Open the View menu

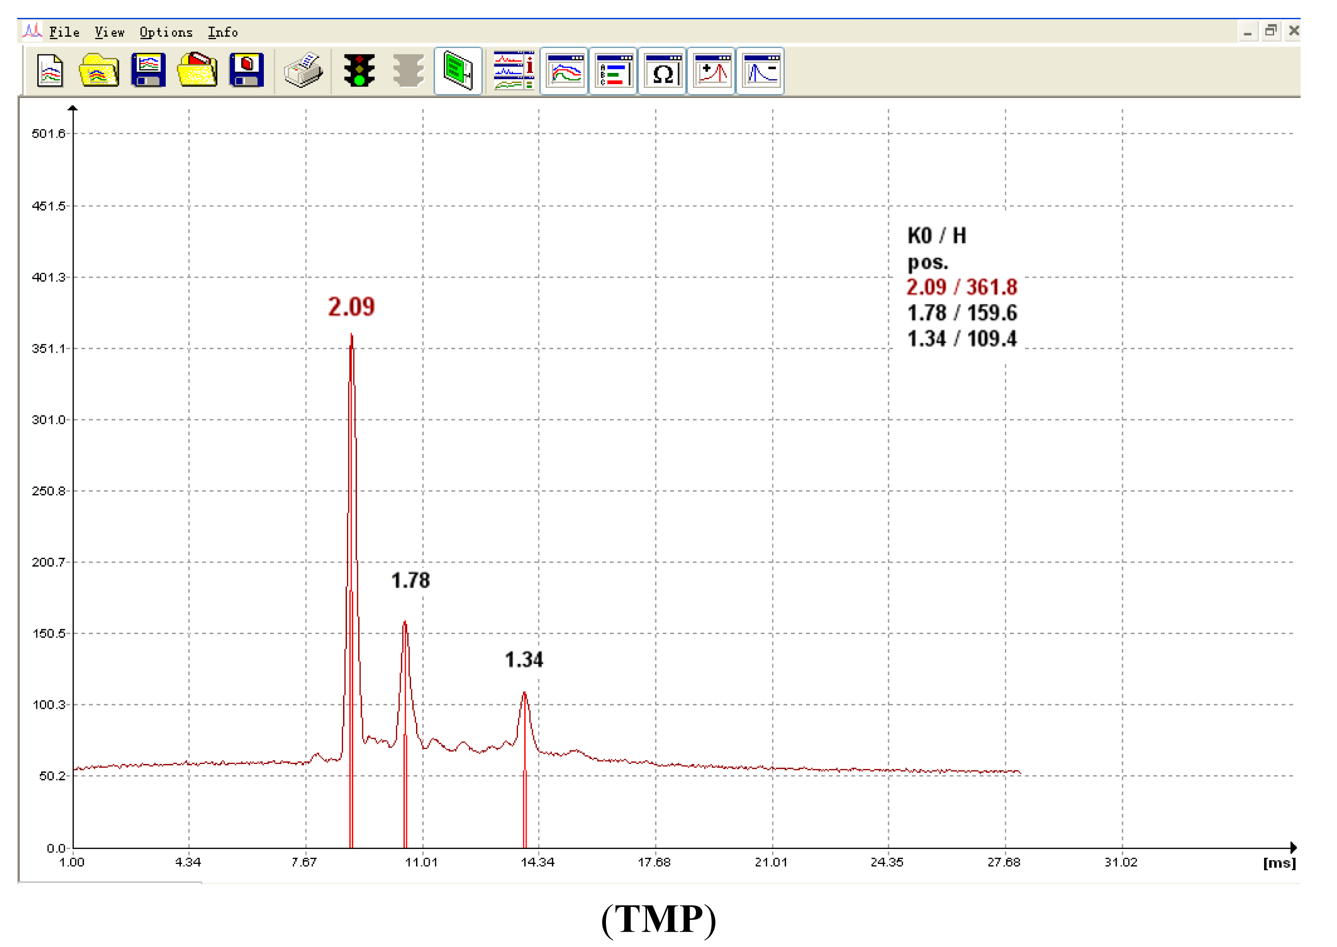[x=110, y=32]
